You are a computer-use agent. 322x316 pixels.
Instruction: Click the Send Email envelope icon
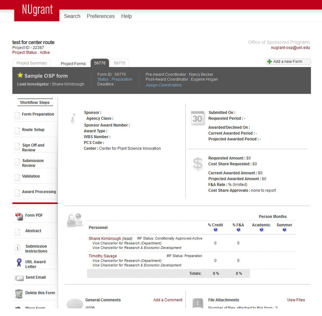coord(19,278)
